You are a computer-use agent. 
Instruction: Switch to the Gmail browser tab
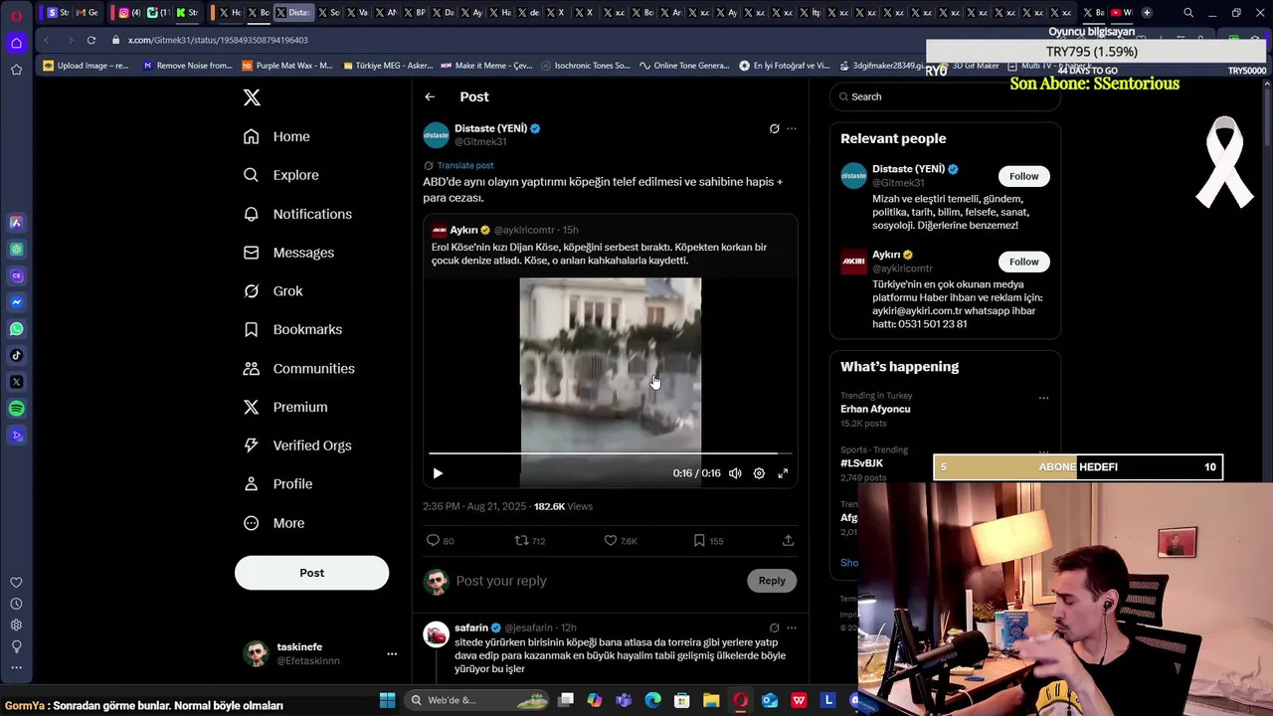[x=86, y=12]
